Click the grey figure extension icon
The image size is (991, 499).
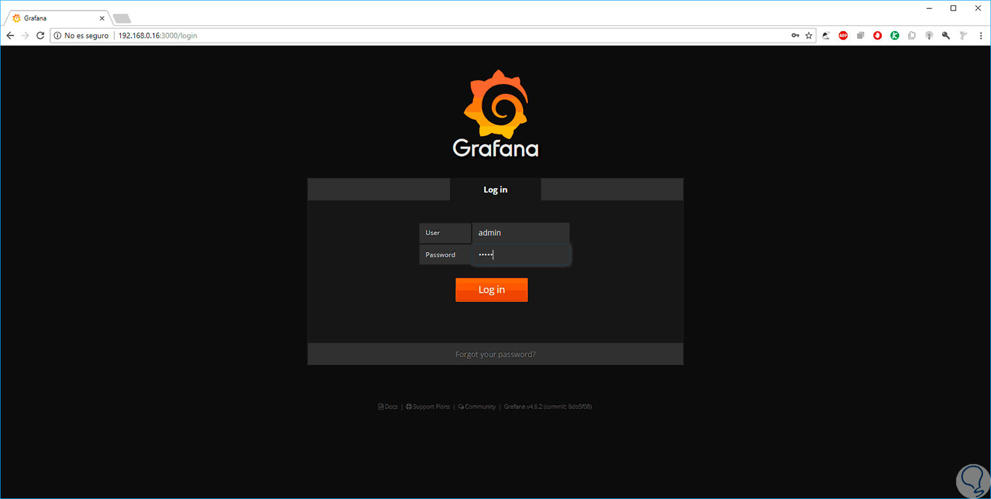tap(963, 36)
